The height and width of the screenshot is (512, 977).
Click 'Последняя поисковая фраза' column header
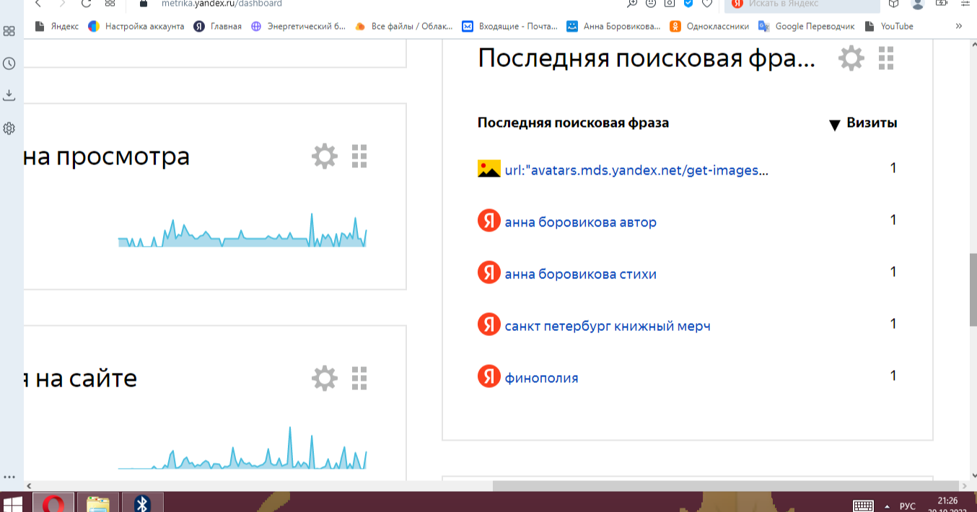pyautogui.click(x=573, y=123)
